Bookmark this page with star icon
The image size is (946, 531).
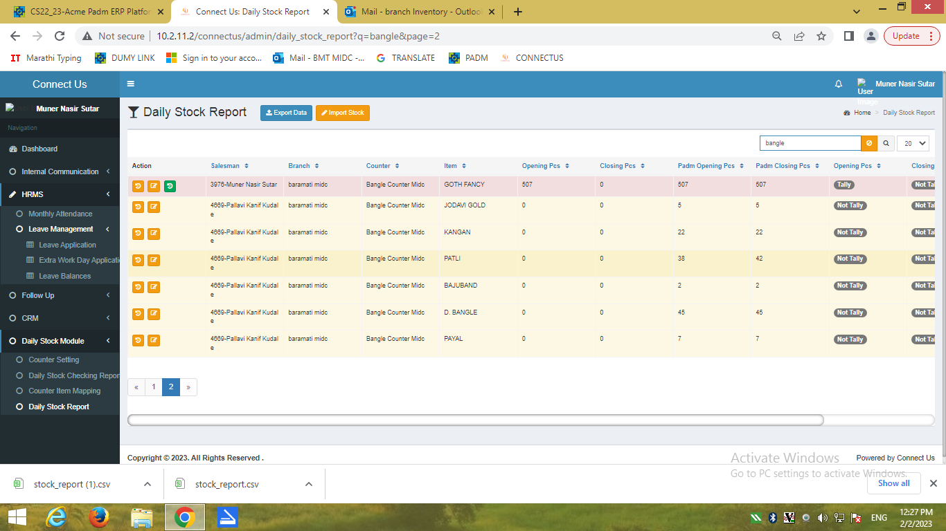pyautogui.click(x=821, y=36)
